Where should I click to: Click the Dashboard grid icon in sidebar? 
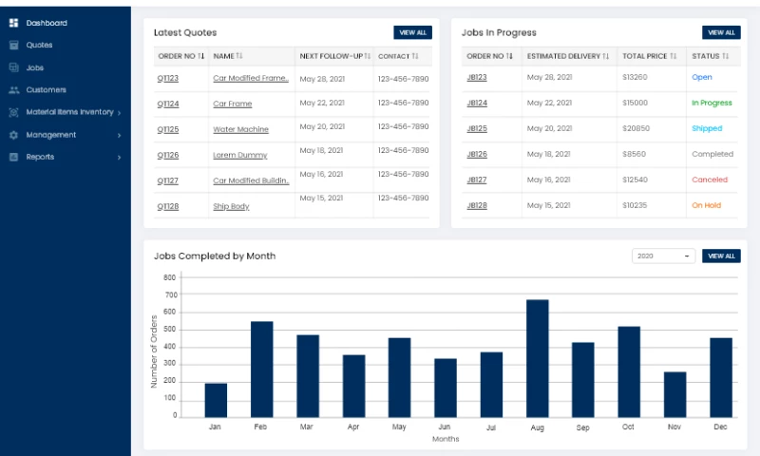[x=13, y=23]
